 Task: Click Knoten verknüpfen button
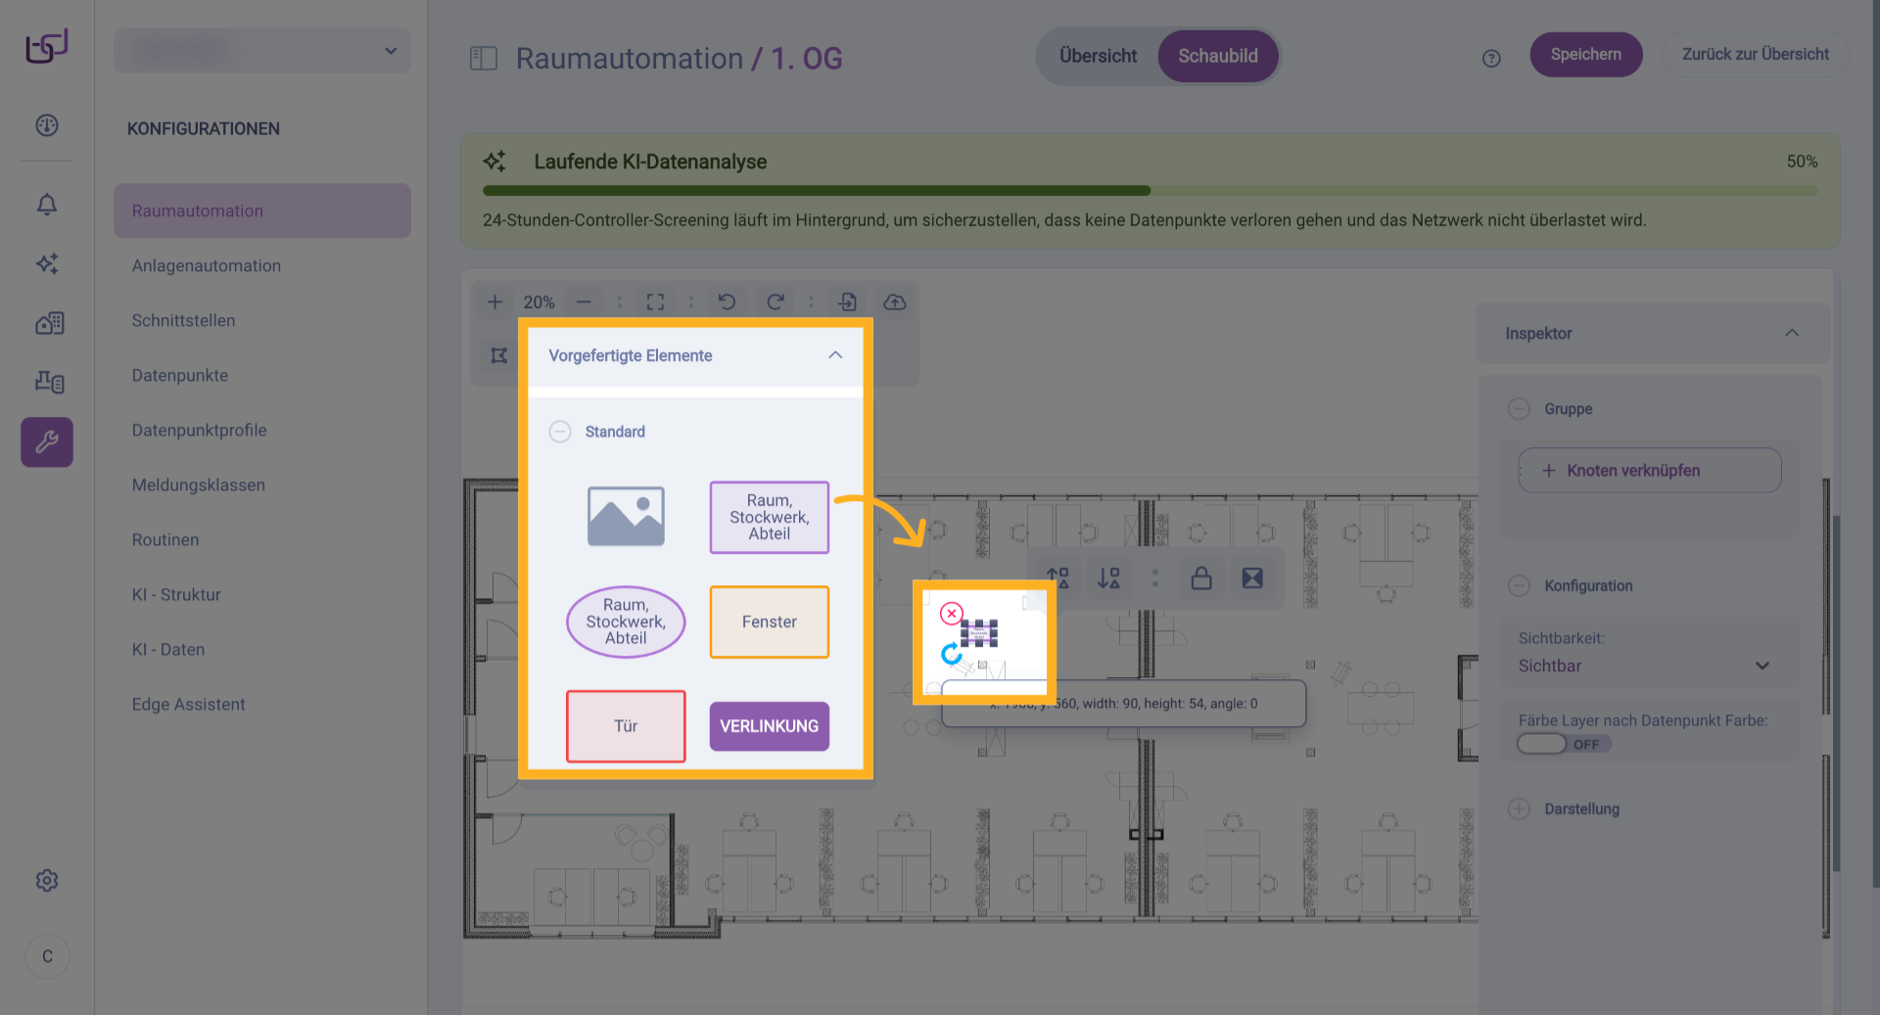point(1649,471)
